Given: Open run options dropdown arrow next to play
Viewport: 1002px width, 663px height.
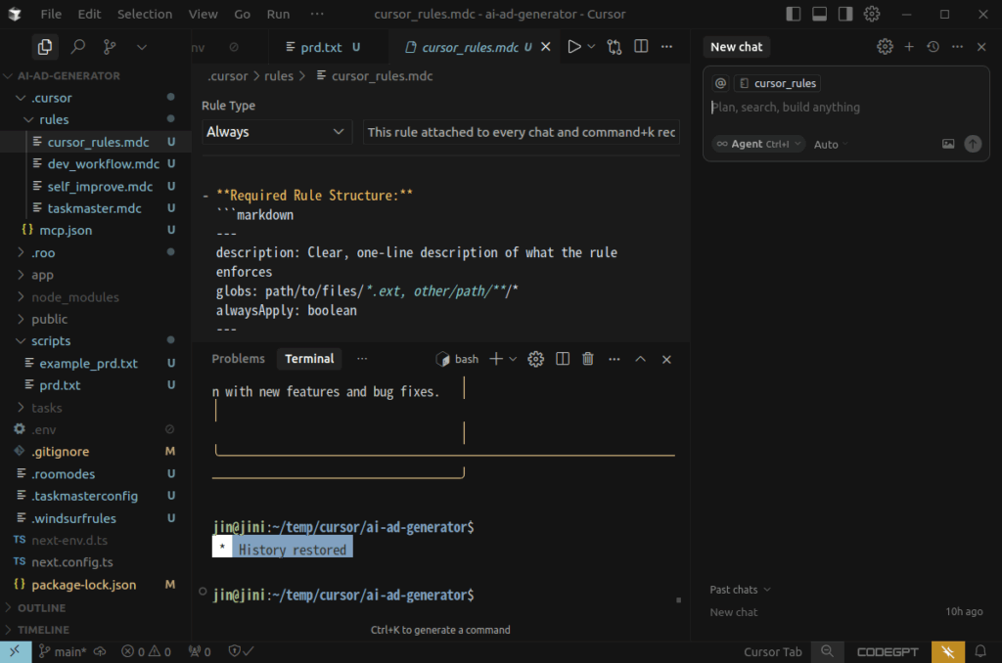Looking at the screenshot, I should click(x=591, y=47).
